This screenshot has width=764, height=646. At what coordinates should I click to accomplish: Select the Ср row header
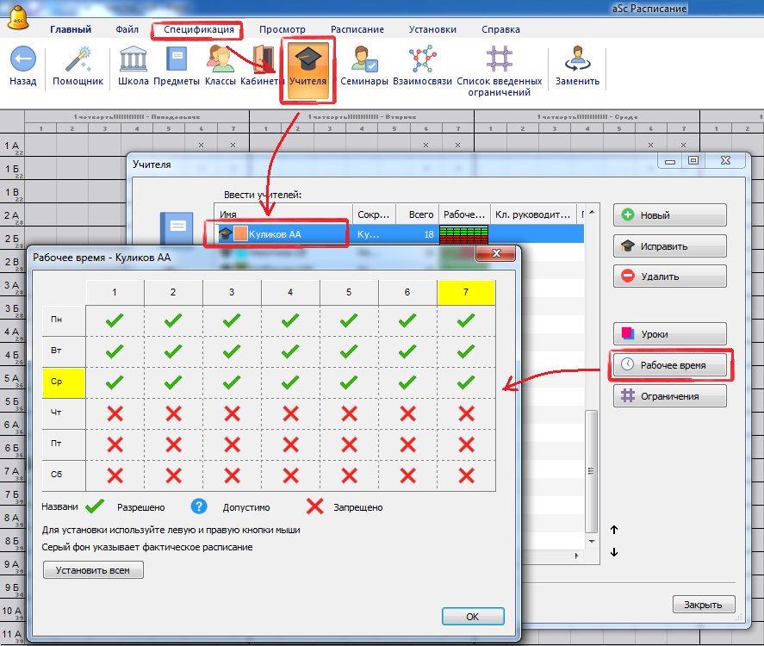tap(63, 382)
